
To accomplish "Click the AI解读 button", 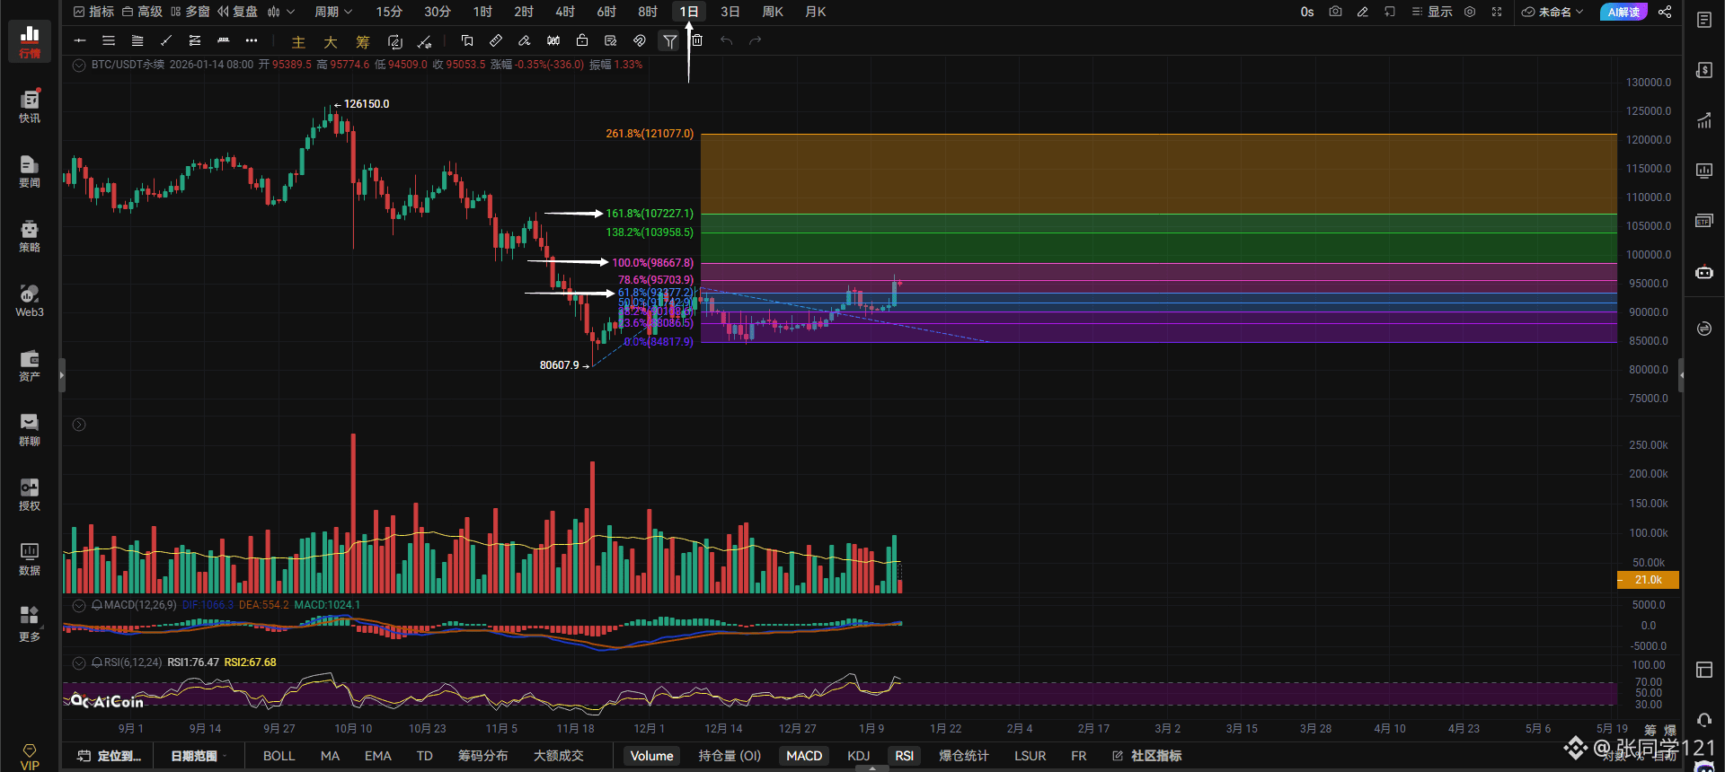I will pyautogui.click(x=1623, y=12).
